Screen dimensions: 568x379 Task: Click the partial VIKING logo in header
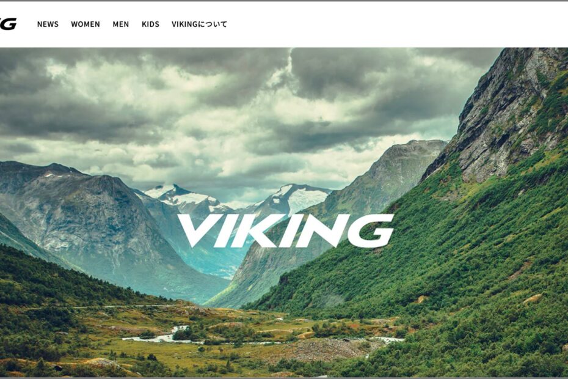click(8, 24)
